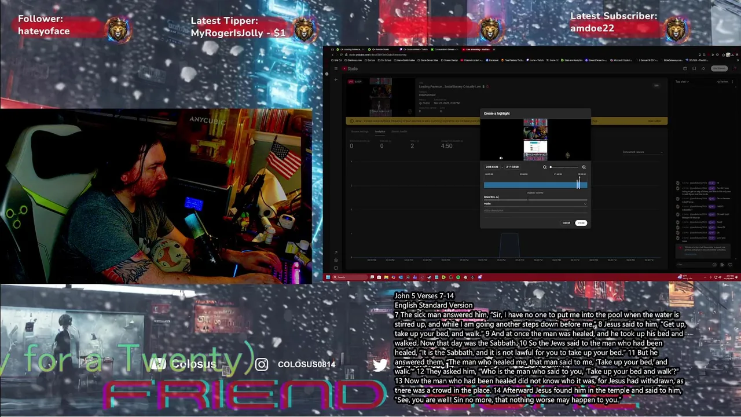
Task: Click the Windows taskbar search box
Action: click(350, 277)
